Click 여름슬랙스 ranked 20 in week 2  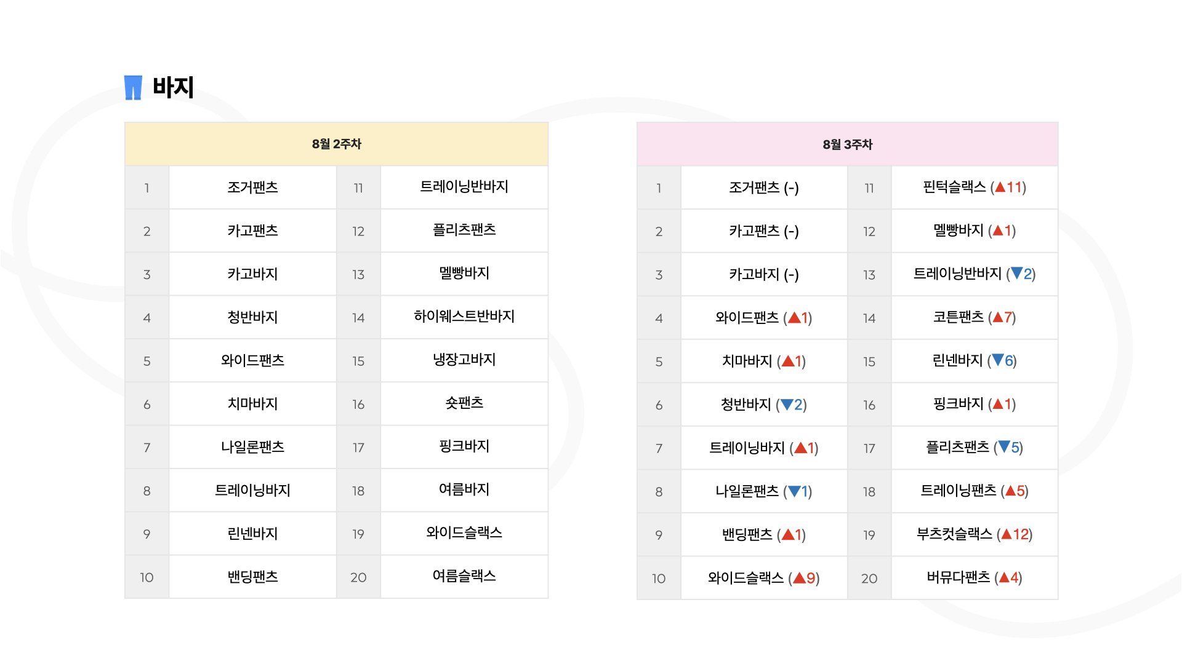[x=464, y=576]
